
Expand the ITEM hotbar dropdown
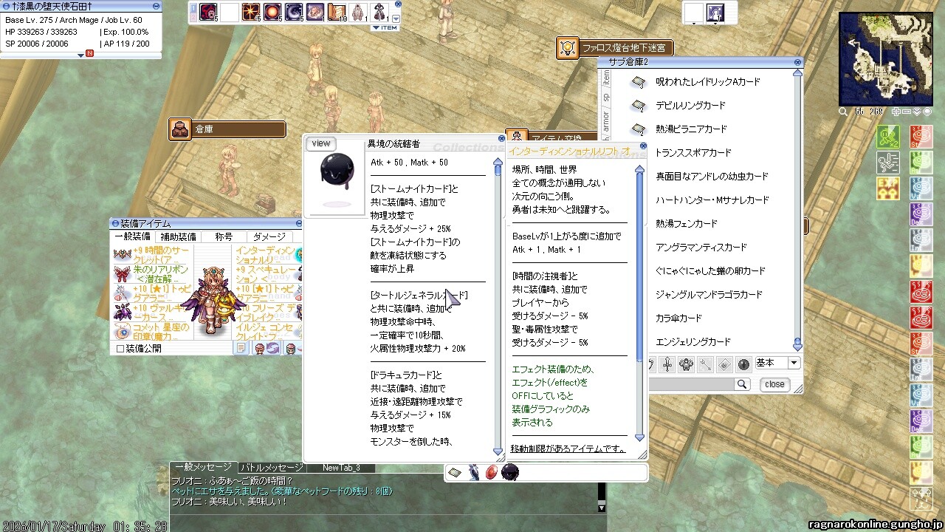coord(385,28)
